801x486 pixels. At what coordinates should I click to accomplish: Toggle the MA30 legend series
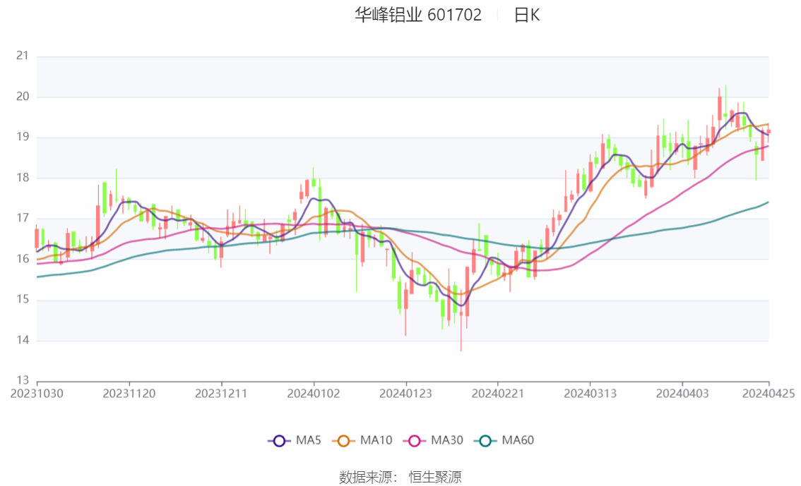(433, 440)
